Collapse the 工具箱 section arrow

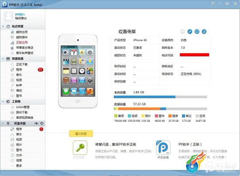[x=3, y=101]
